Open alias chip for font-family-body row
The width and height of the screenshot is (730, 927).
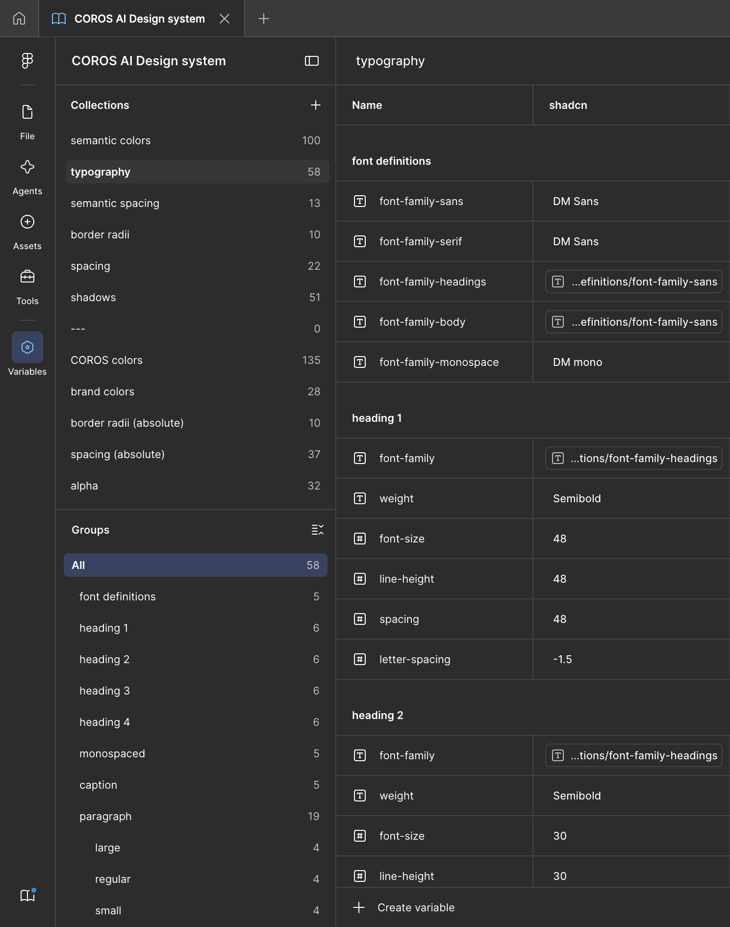pyautogui.click(x=633, y=322)
